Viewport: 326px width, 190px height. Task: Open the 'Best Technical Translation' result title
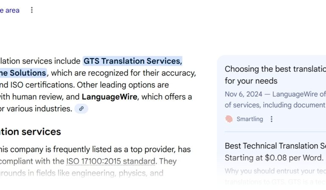click(275, 146)
